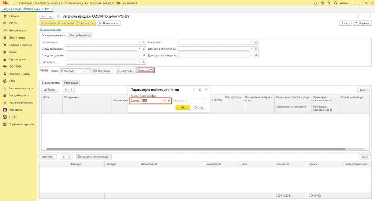Switch to Настройки учета tab
The height and width of the screenshot is (201, 375).
(80, 35)
